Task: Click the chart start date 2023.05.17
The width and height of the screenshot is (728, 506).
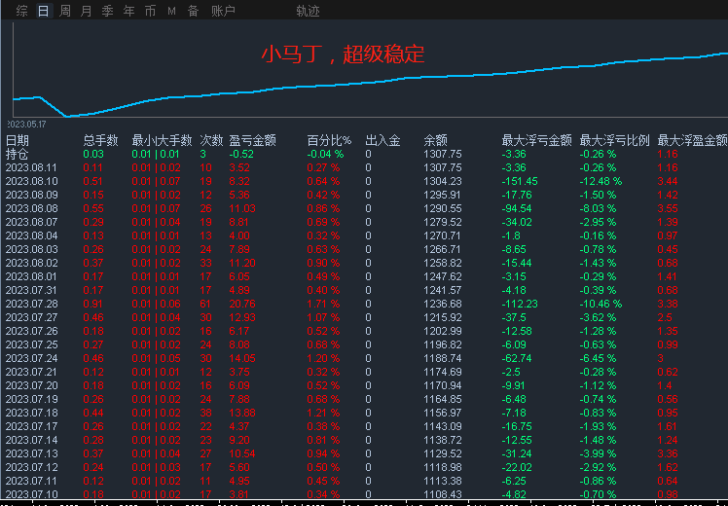Action: pyautogui.click(x=26, y=125)
